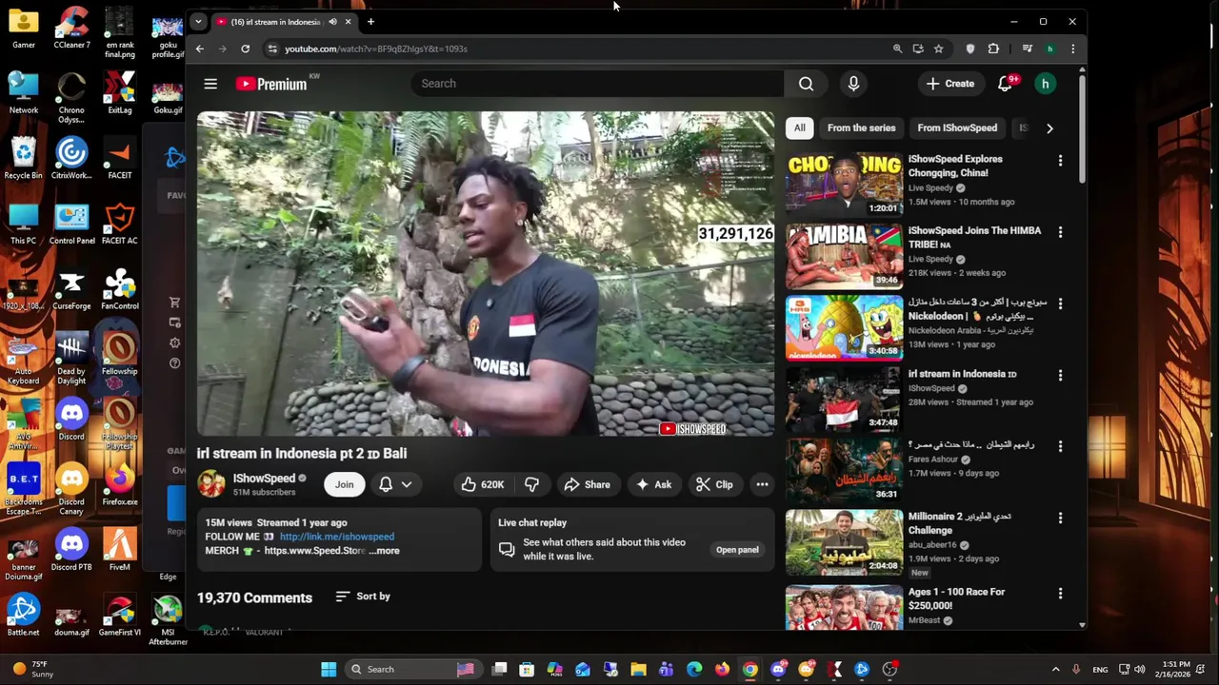Screen dimensions: 1219x685
Task: Open tab search dropdown in Chrome
Action: coord(197,21)
